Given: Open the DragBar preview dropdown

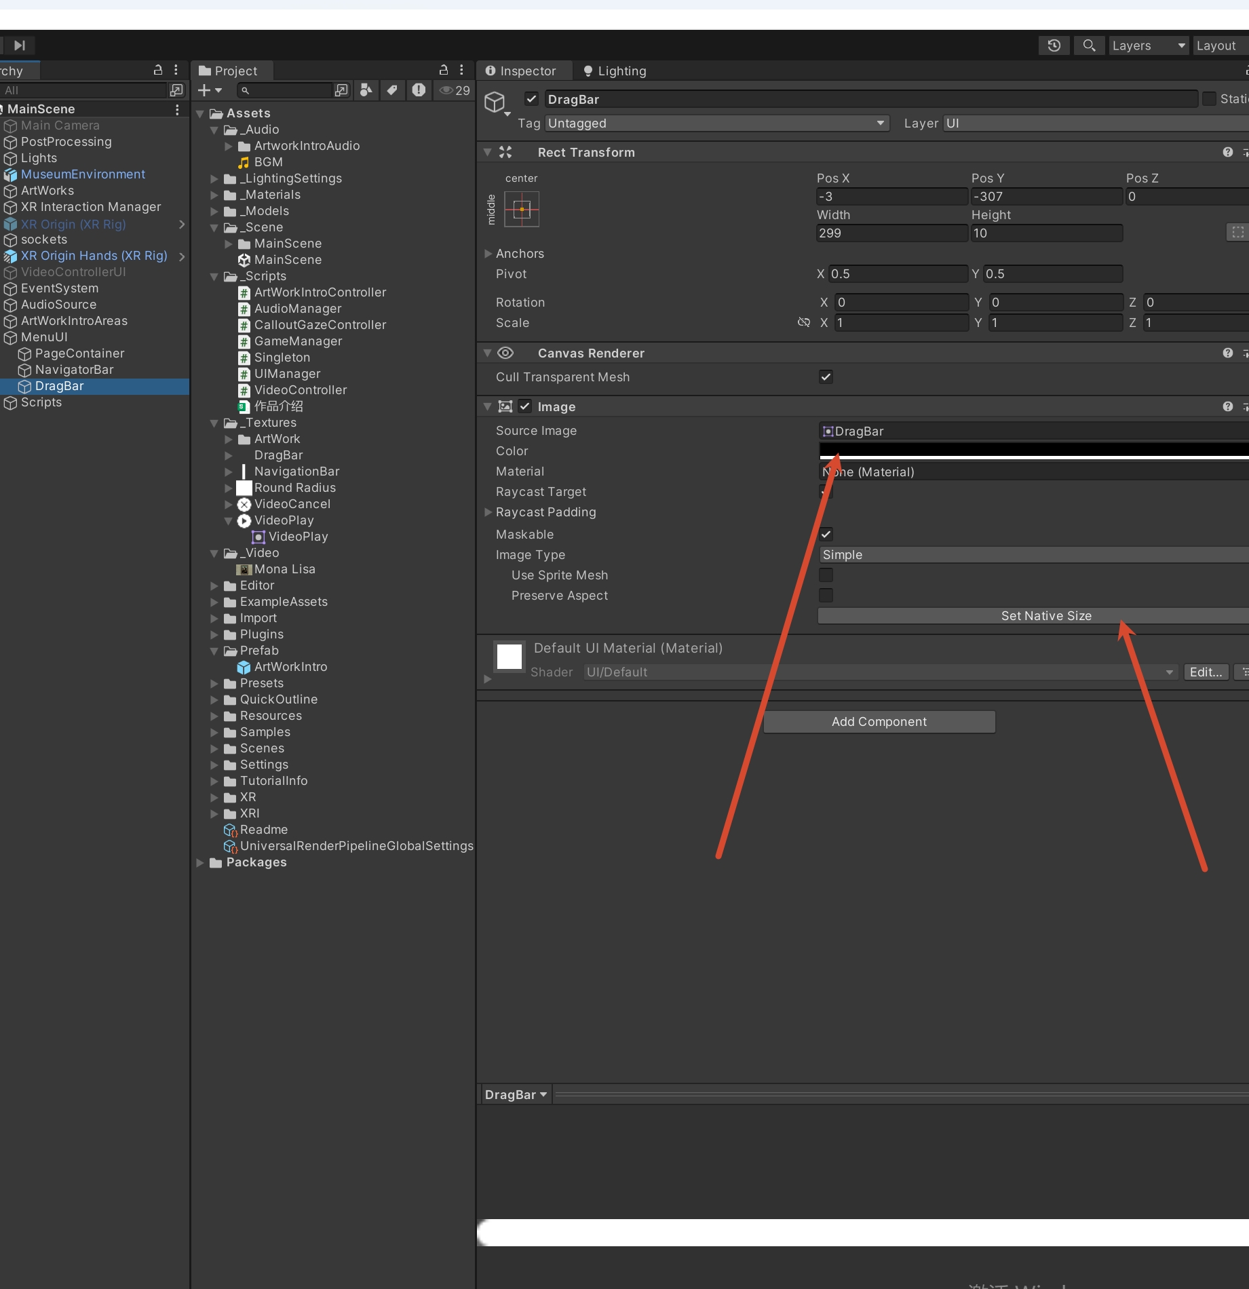Looking at the screenshot, I should tap(516, 1094).
